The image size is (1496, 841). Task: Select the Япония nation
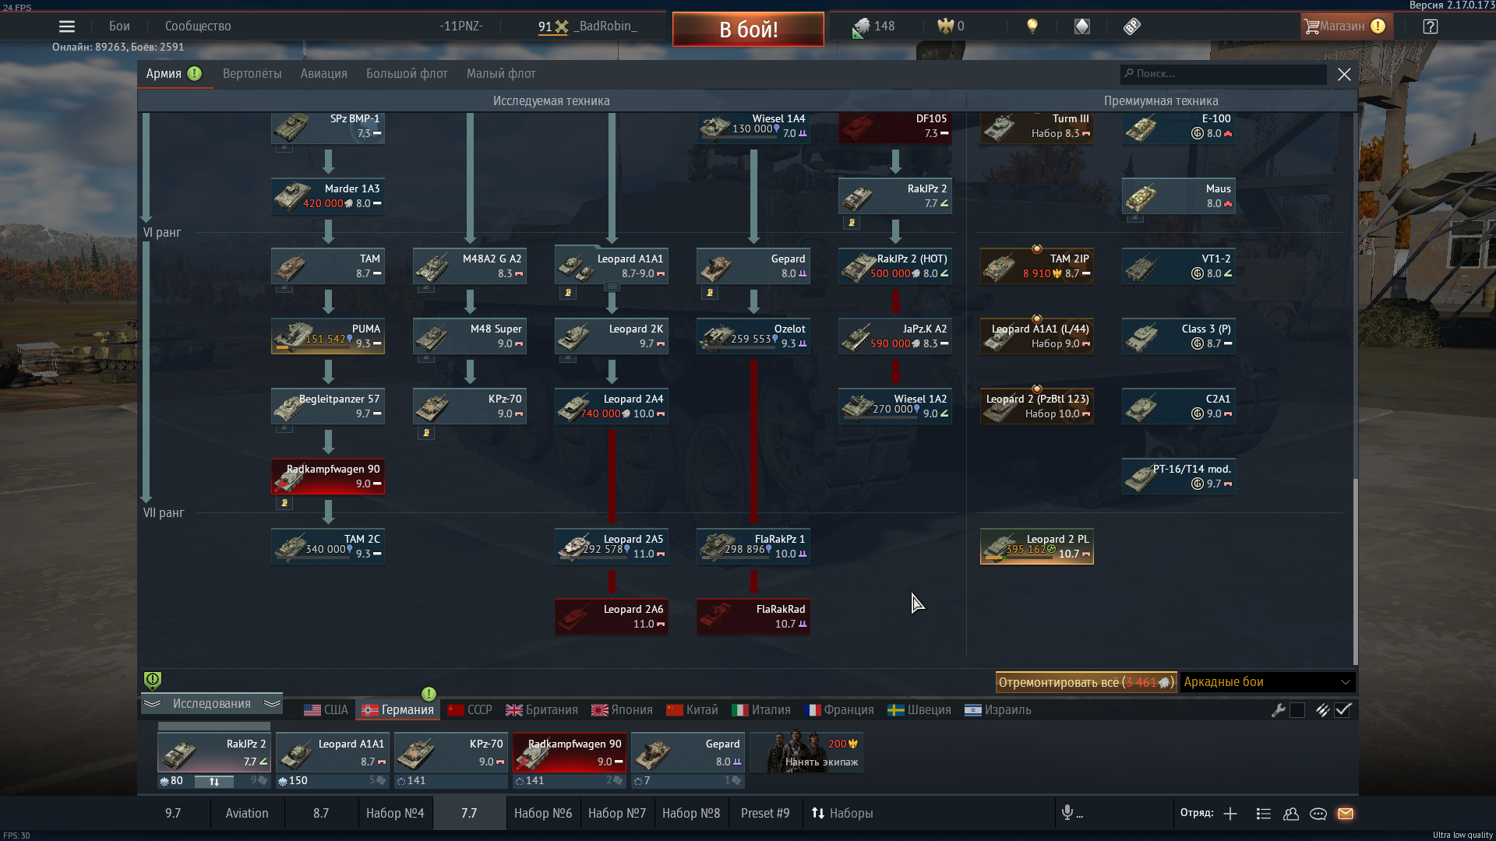tap(622, 710)
